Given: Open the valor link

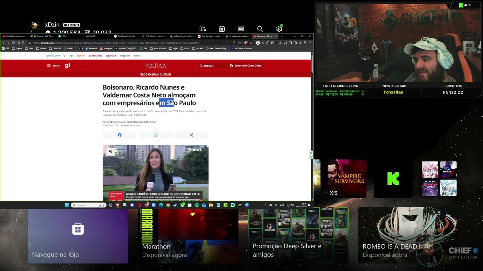Looking at the screenshot, I should tap(137, 56).
